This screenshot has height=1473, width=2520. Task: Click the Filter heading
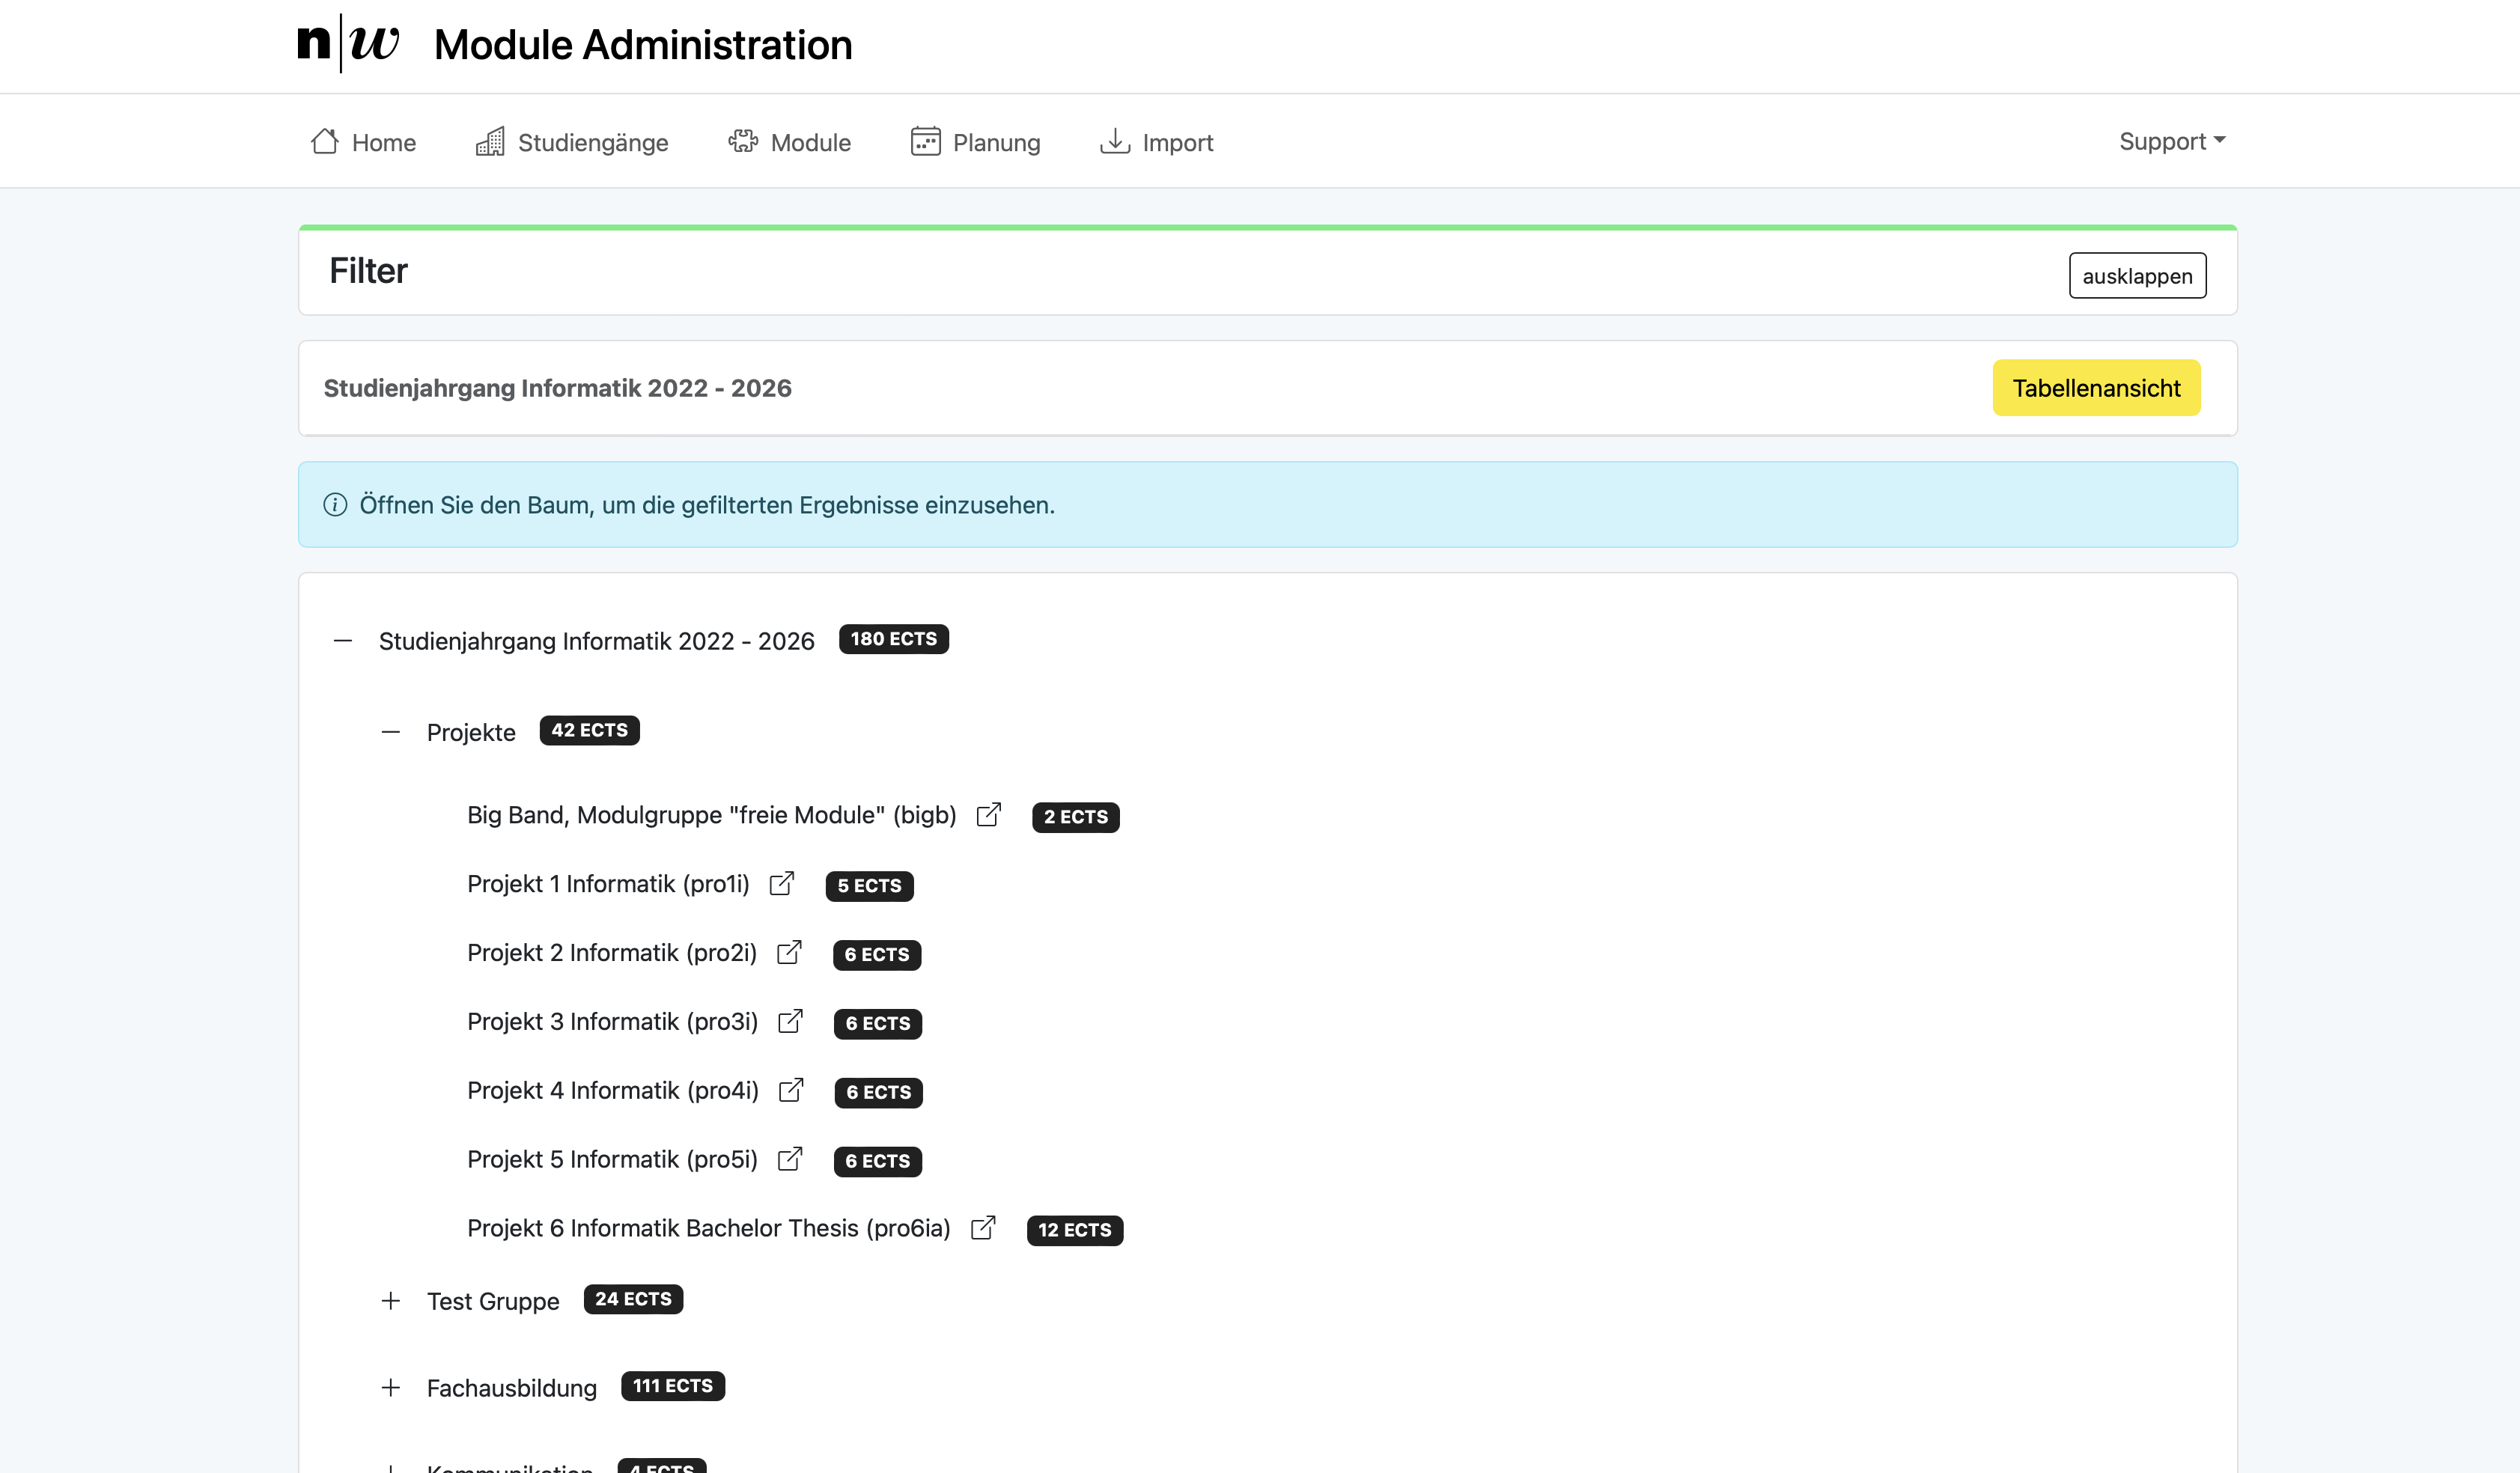click(x=368, y=271)
